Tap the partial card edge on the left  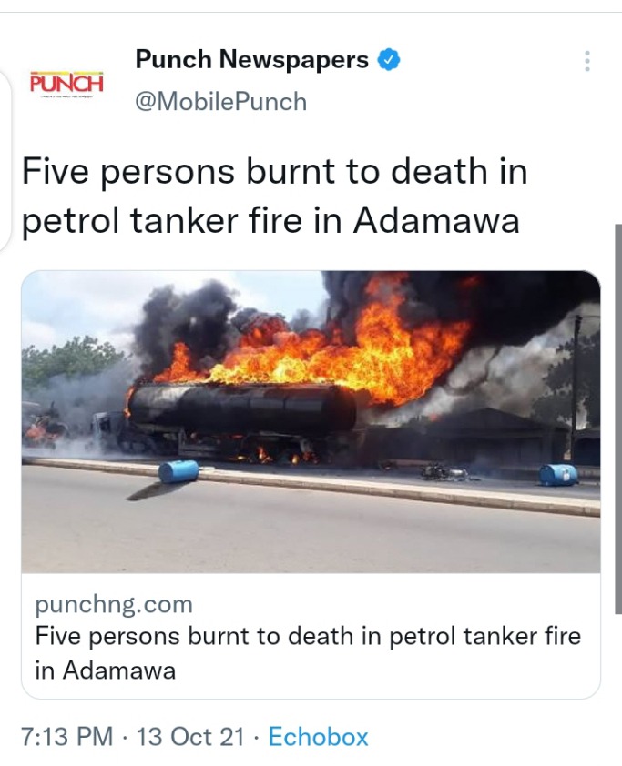pyautogui.click(x=5, y=161)
